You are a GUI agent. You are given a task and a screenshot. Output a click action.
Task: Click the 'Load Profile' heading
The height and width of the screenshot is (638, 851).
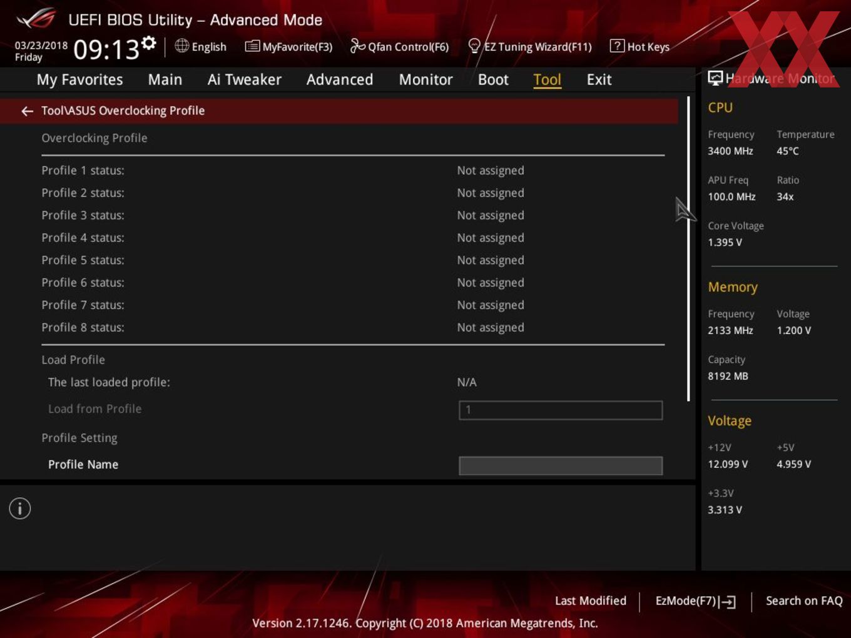(73, 360)
